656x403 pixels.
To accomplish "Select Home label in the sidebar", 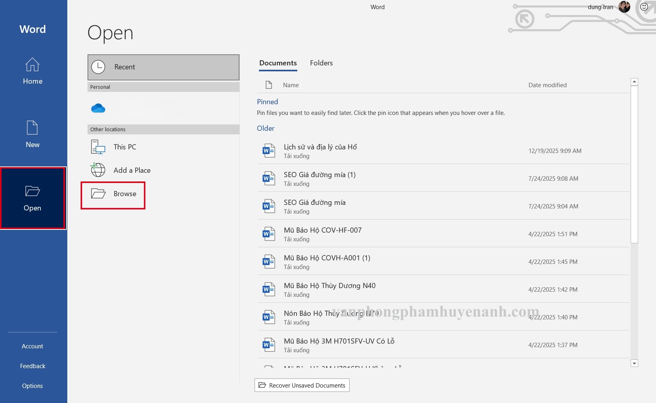I will click(x=32, y=81).
